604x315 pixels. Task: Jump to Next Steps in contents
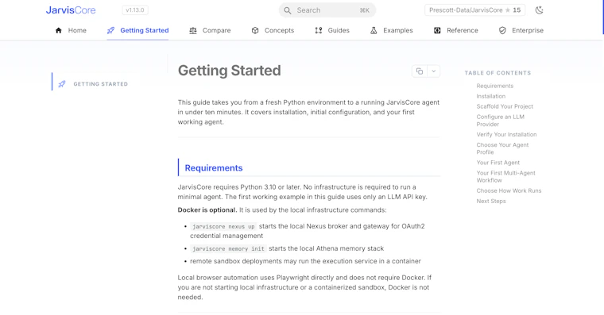tap(491, 201)
